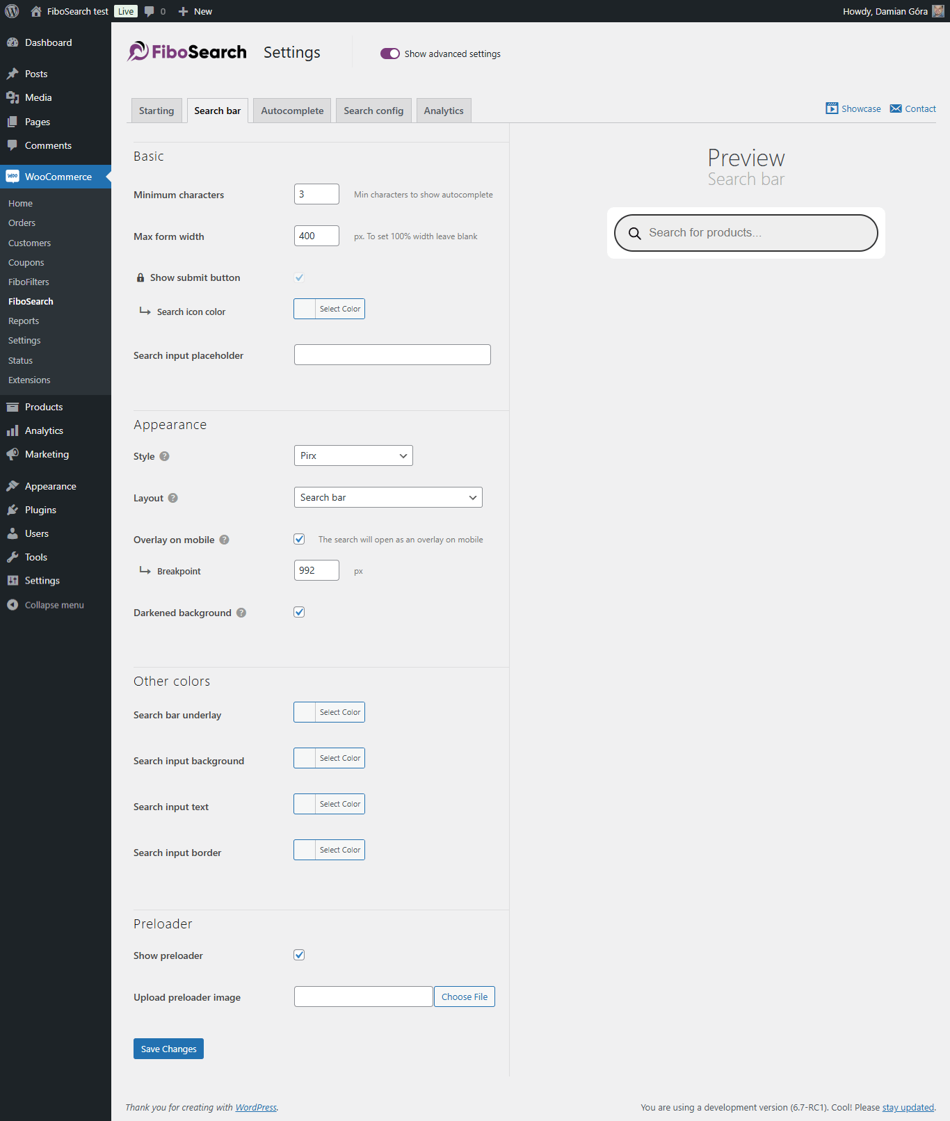Toggle Show advanced settings switch

click(390, 54)
